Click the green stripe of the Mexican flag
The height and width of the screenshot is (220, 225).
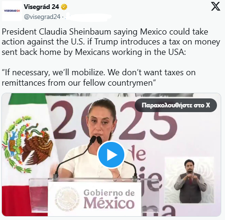(x=27, y=98)
